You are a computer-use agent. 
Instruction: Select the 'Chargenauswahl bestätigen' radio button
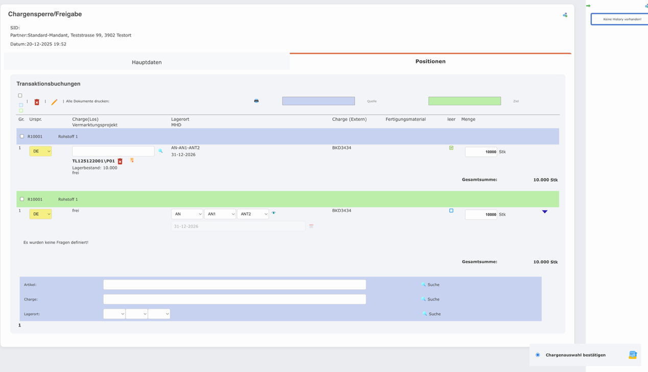pos(538,355)
